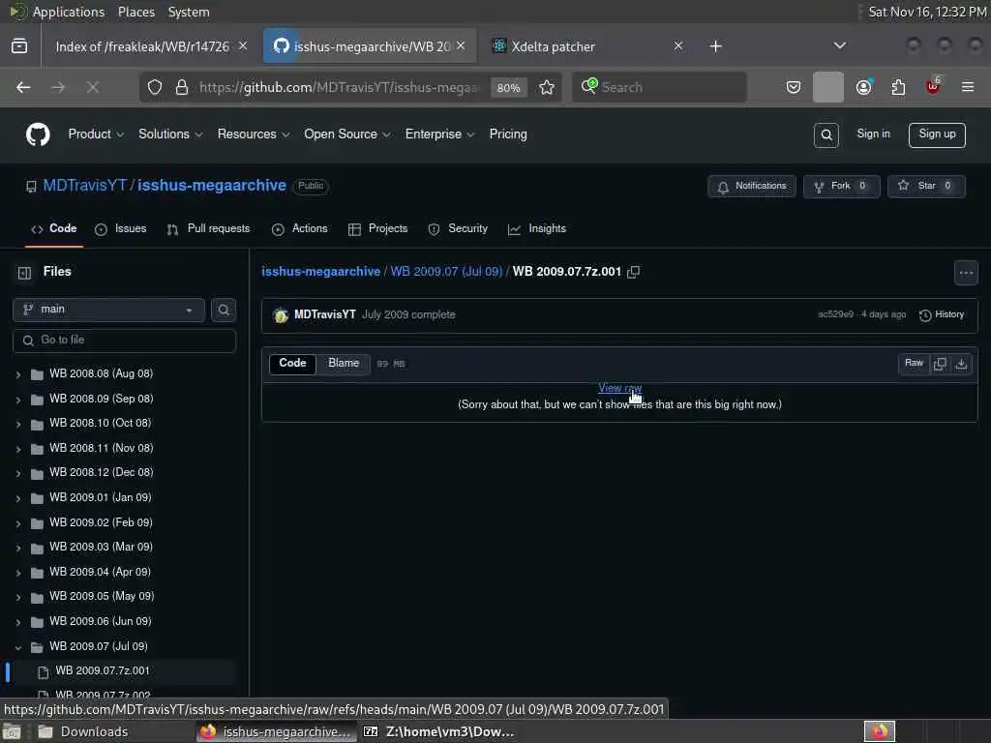Click the tracking protection shield icon
Screen dimensions: 991x743
click(x=155, y=87)
